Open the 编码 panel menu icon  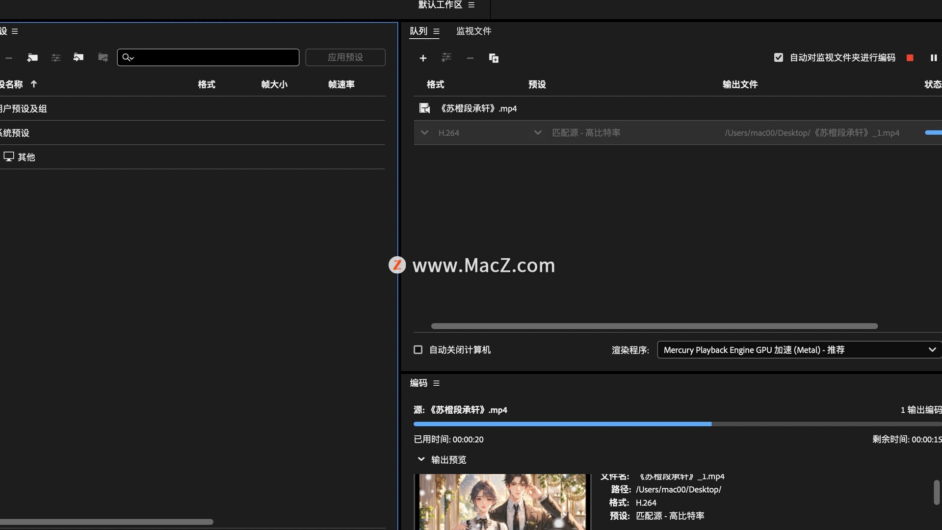coord(436,383)
